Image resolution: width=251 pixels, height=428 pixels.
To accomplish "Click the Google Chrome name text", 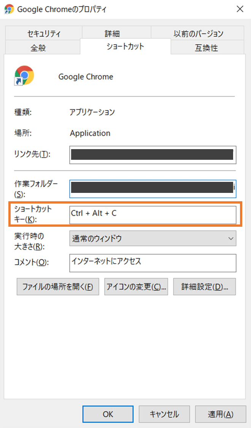I will coord(86,77).
